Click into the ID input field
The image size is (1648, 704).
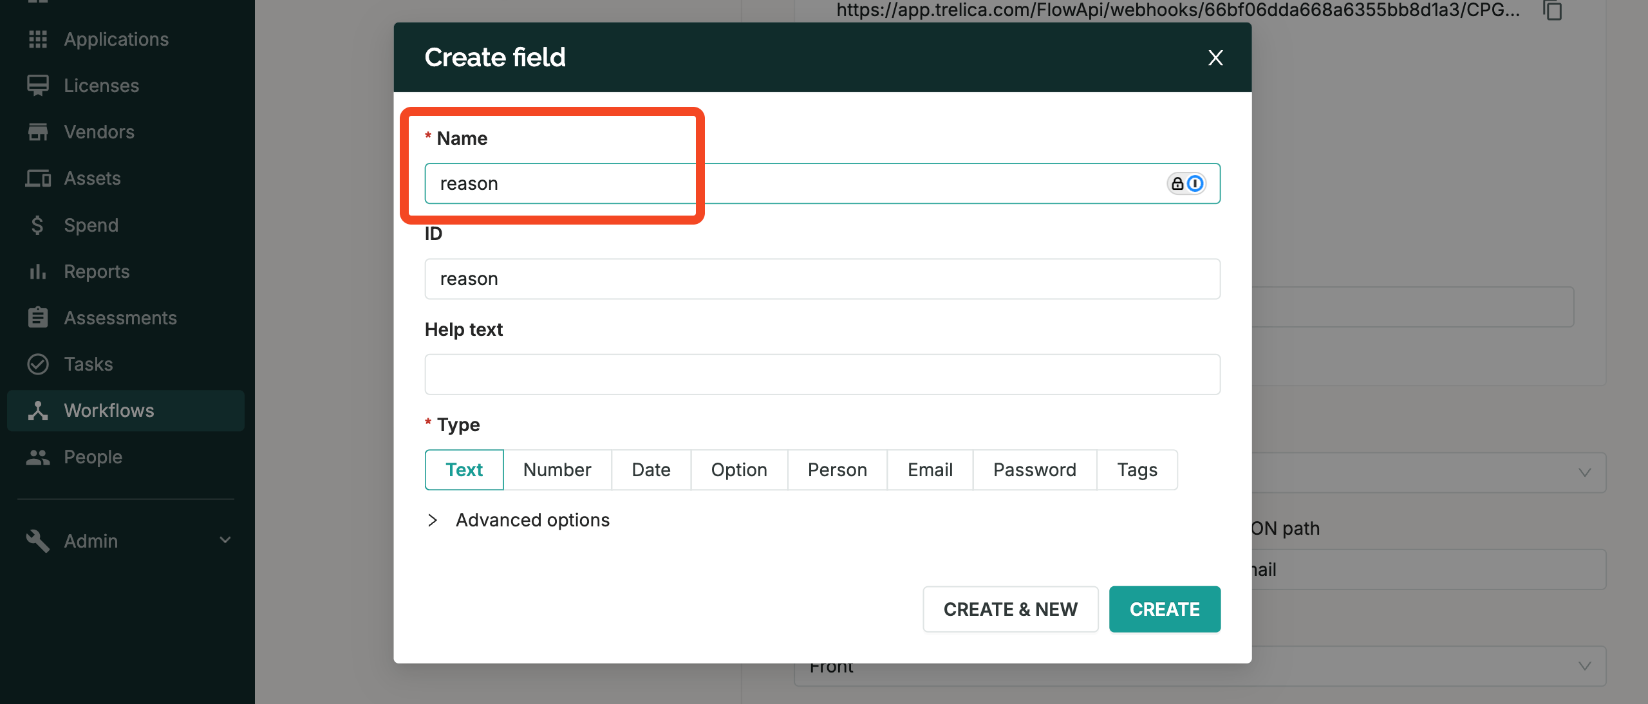click(823, 279)
